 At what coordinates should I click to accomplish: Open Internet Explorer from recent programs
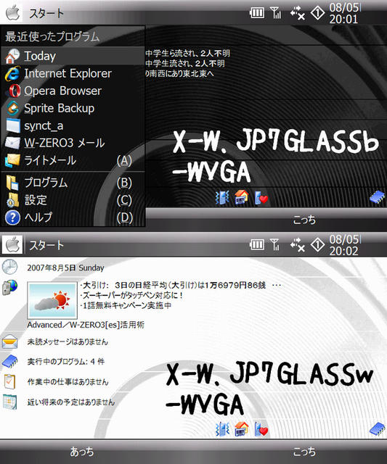(73, 73)
